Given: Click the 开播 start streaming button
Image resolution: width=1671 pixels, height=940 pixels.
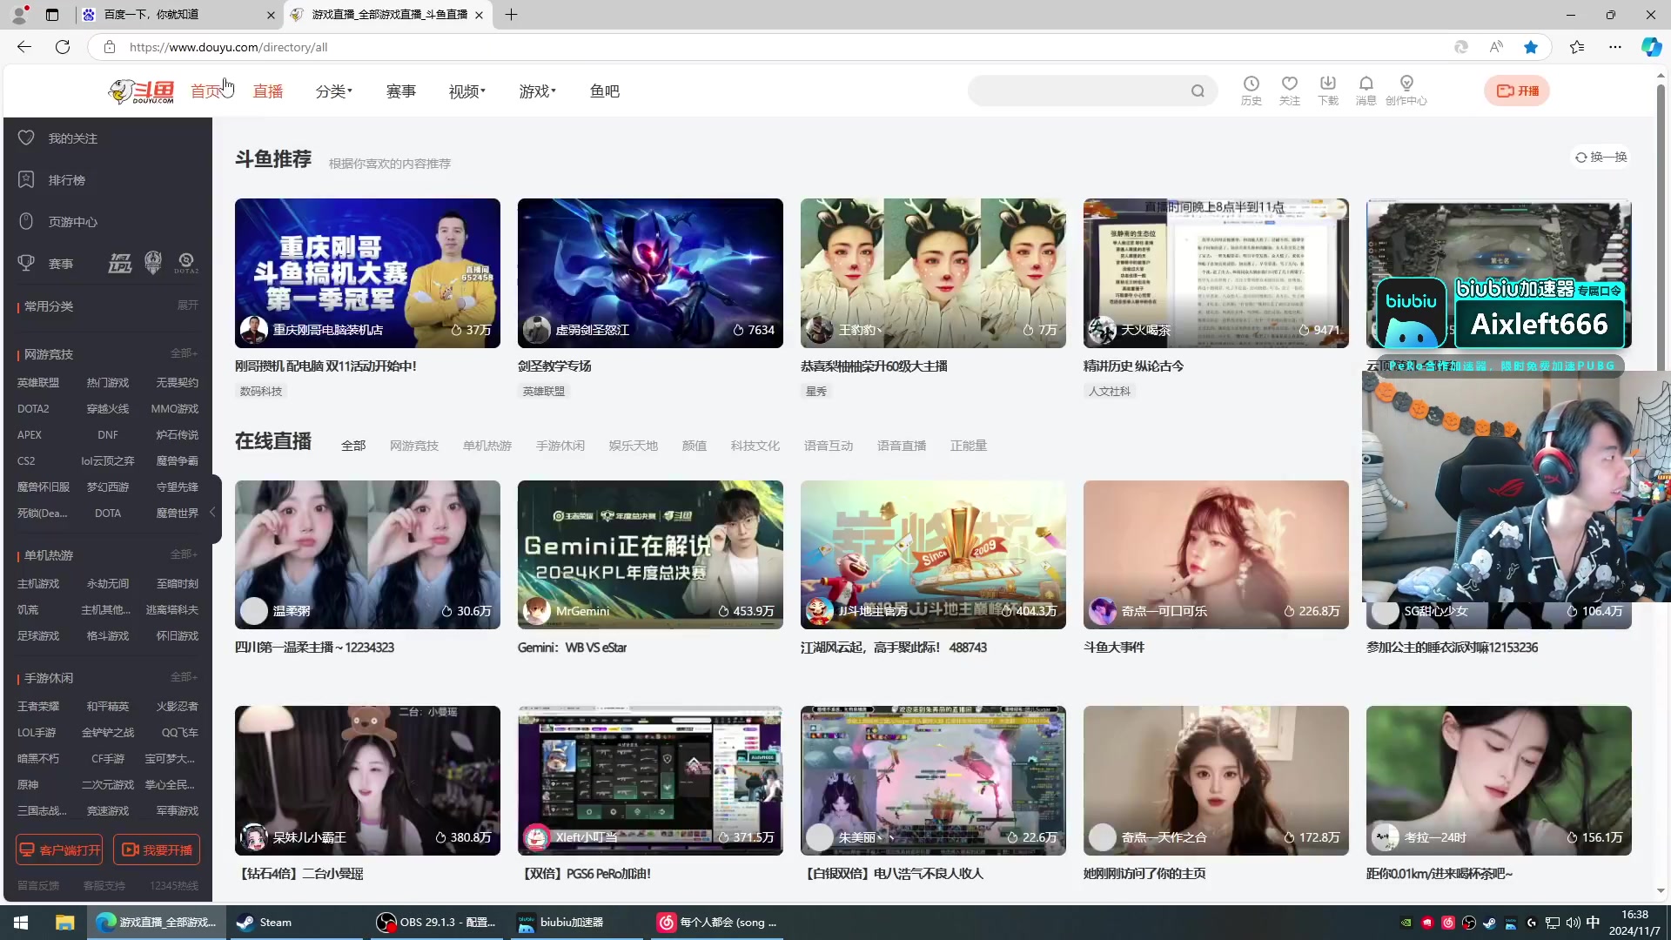Looking at the screenshot, I should pyautogui.click(x=1517, y=91).
